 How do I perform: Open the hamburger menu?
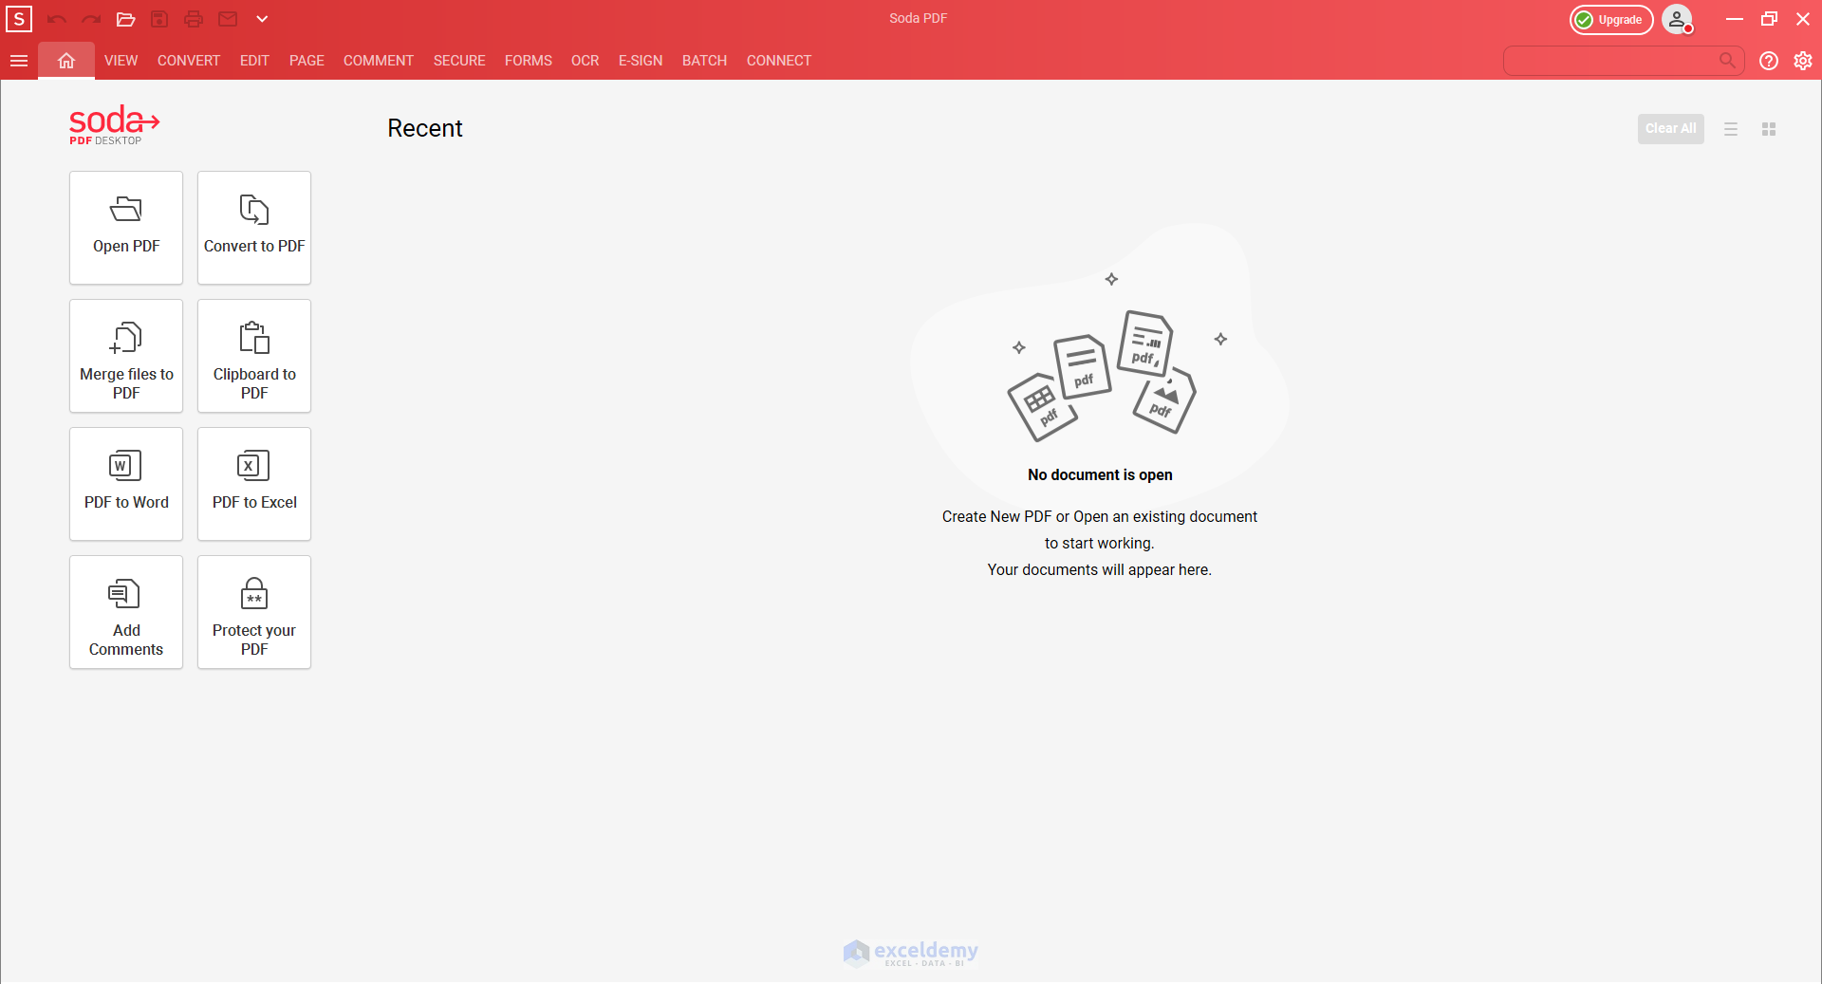(19, 61)
